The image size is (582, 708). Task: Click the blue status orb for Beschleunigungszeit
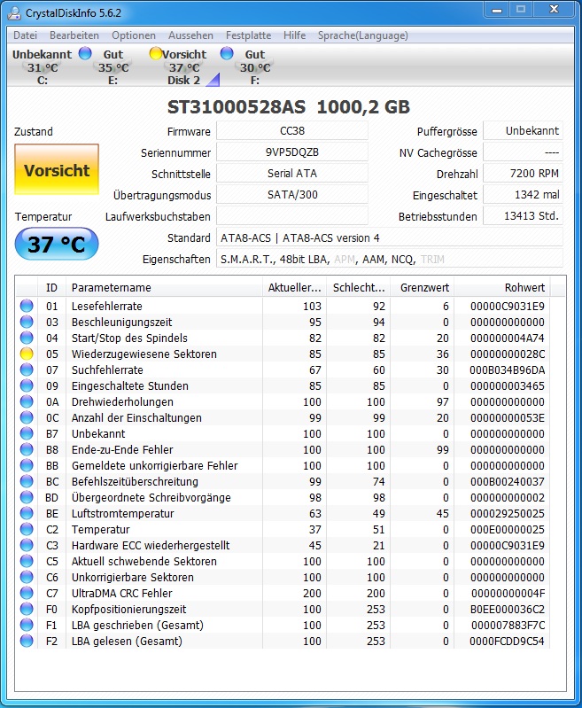(x=27, y=322)
